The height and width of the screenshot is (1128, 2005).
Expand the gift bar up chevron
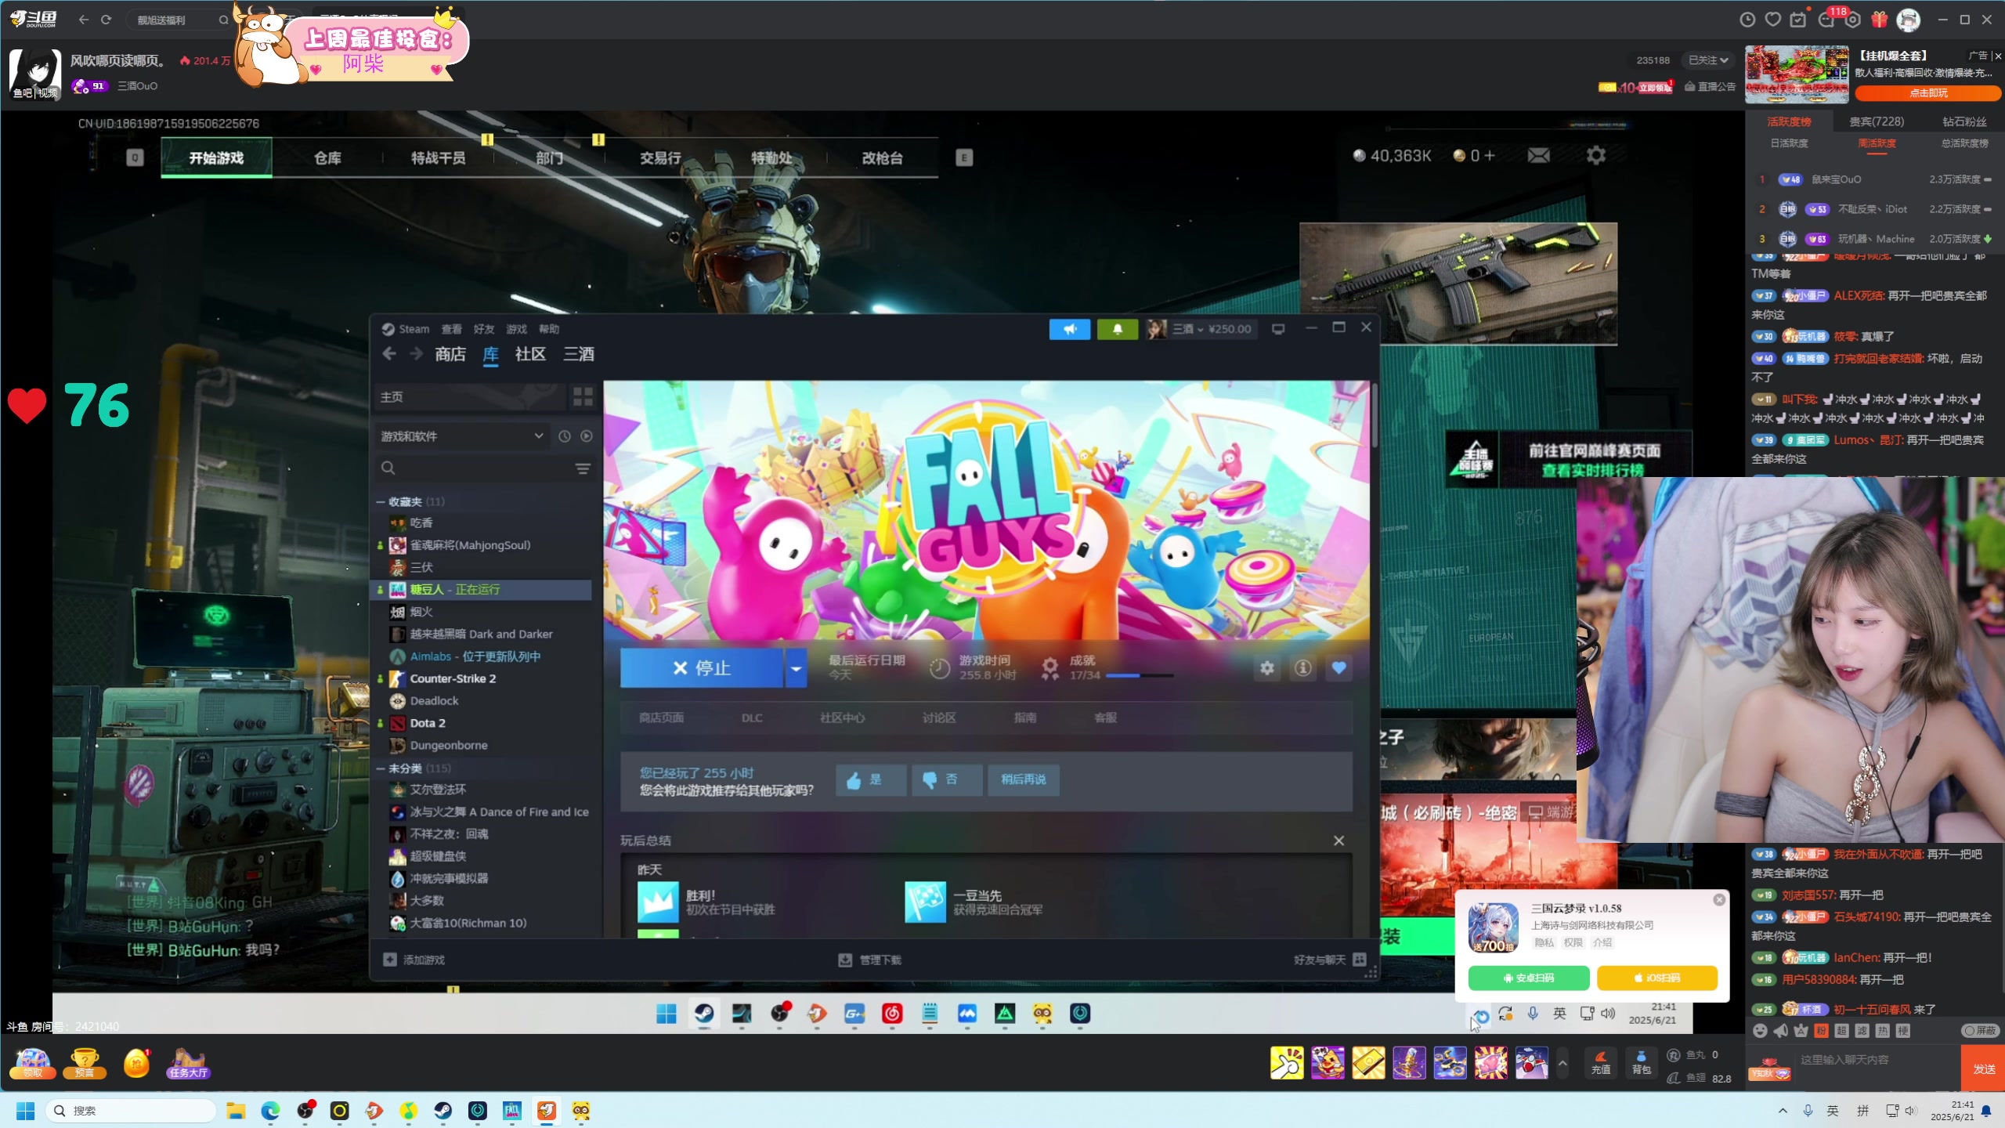(x=1562, y=1063)
